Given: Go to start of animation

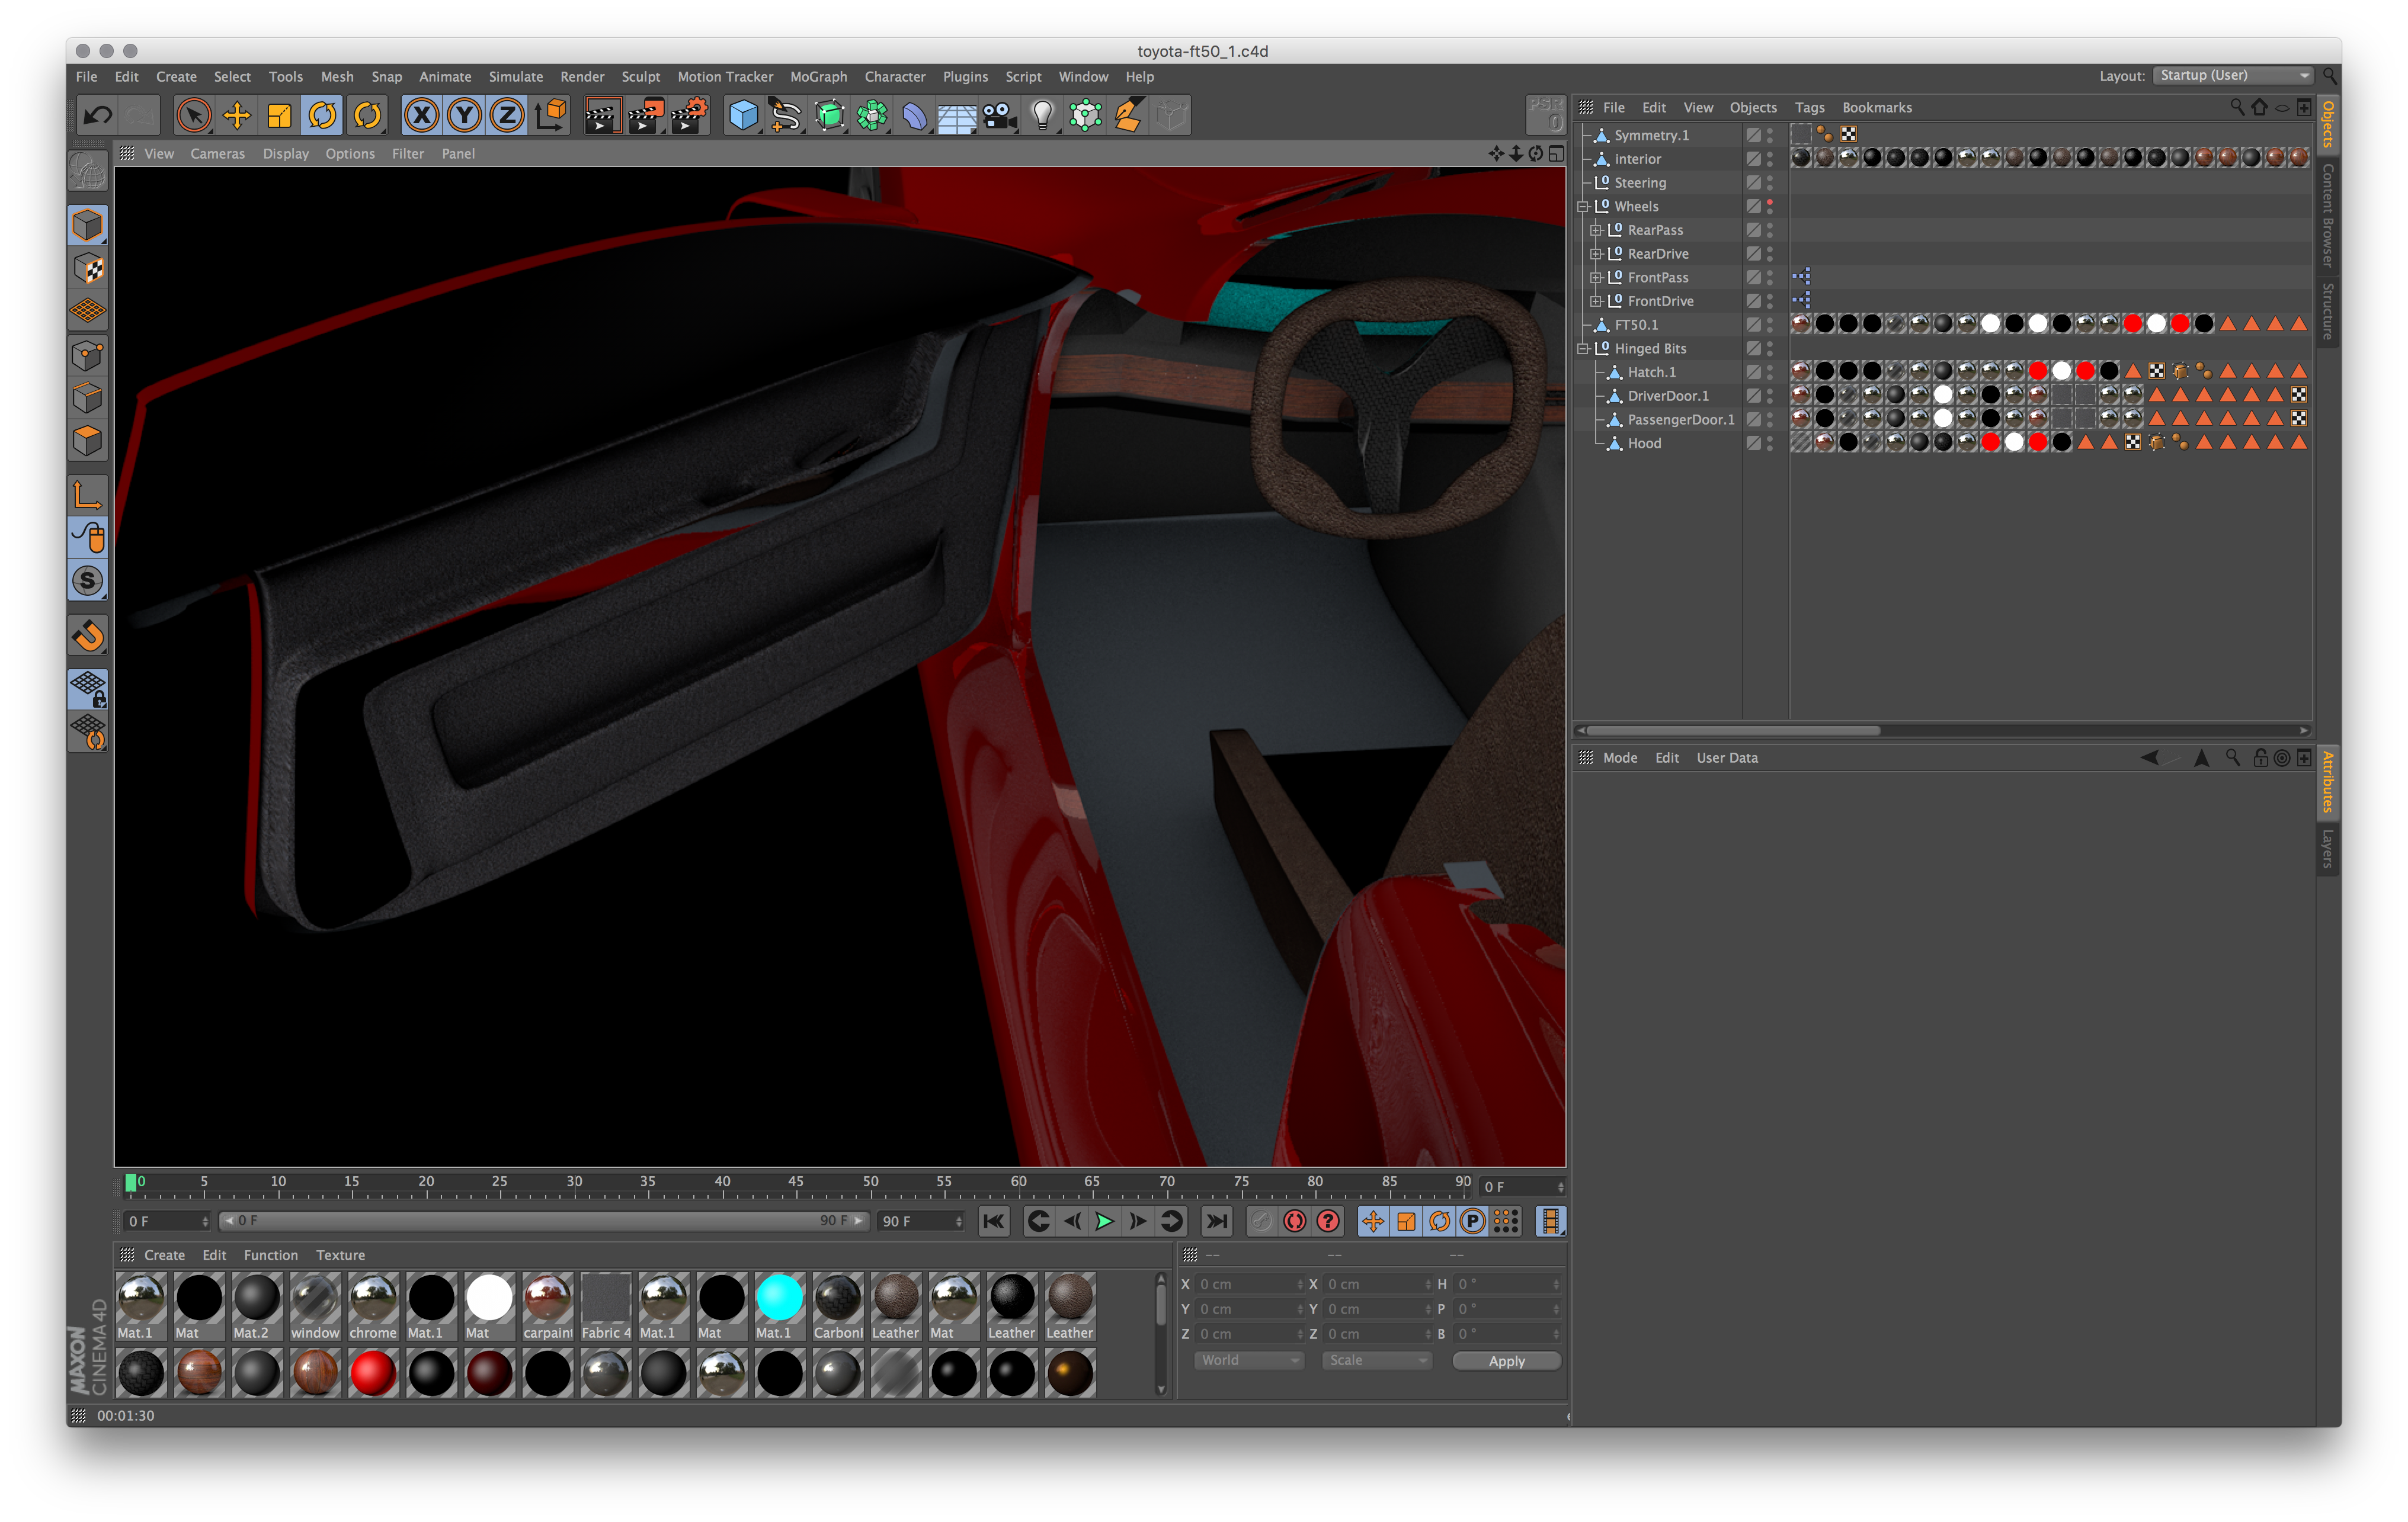Looking at the screenshot, I should (x=994, y=1221).
